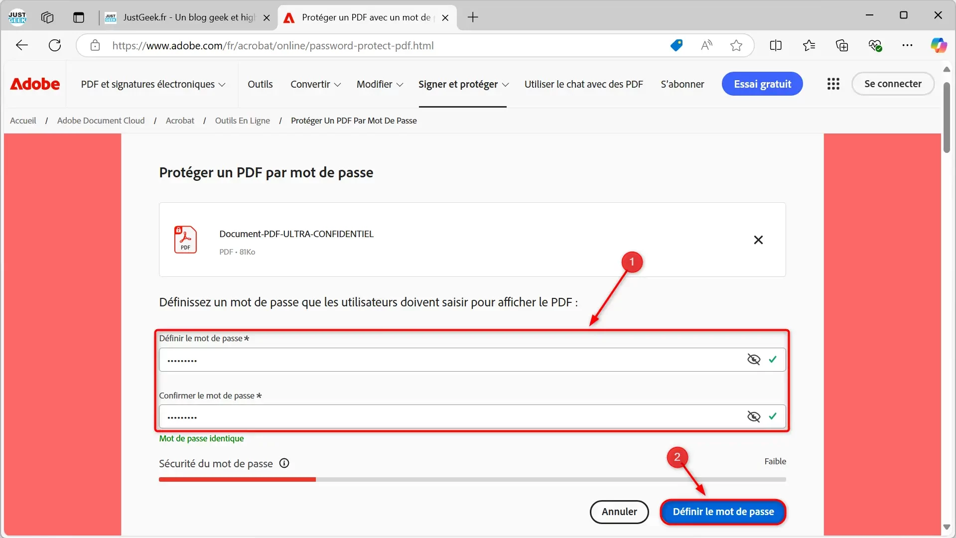Click the Annuler button

point(619,512)
